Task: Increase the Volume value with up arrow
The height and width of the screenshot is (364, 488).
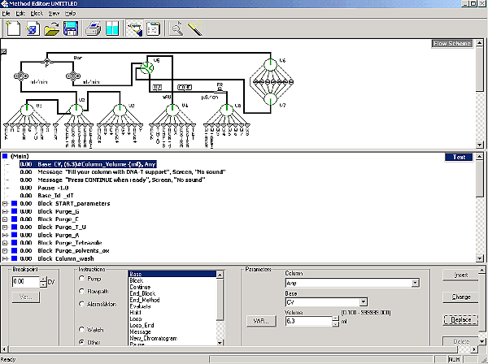Action: coord(335,318)
